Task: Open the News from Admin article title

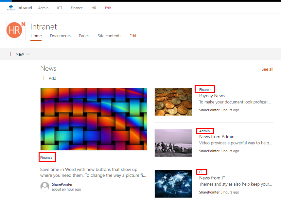Action: tap(217, 137)
